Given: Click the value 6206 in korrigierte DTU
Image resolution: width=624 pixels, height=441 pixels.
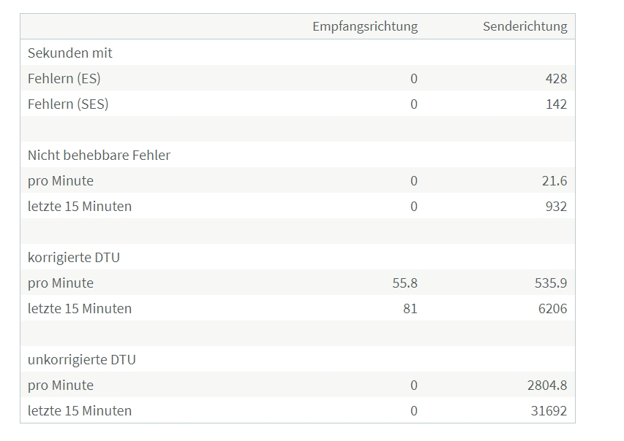Looking at the screenshot, I should [552, 308].
